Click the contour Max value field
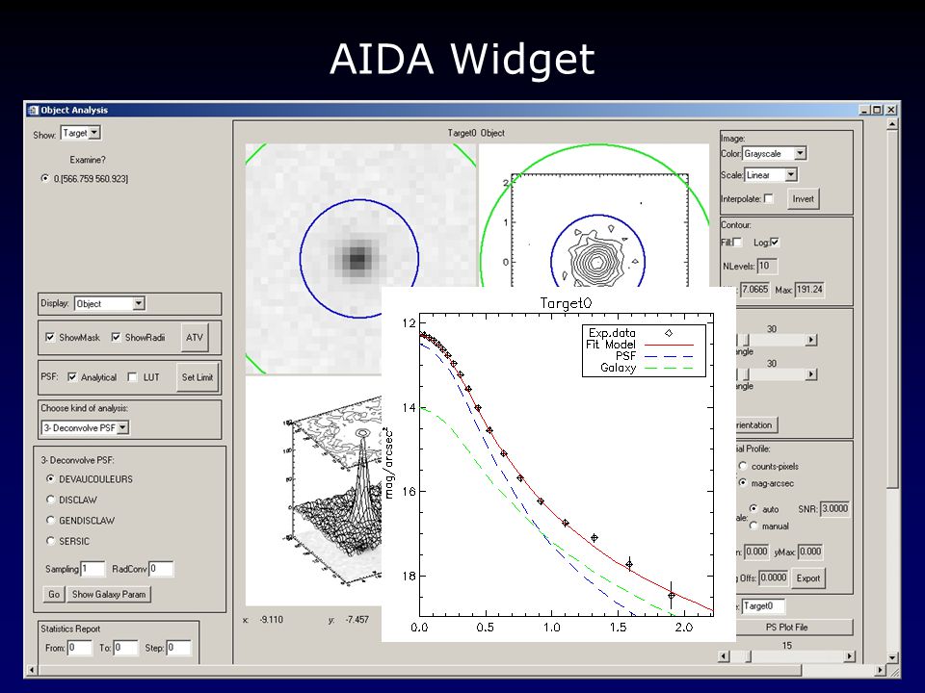The height and width of the screenshot is (693, 925). [x=808, y=290]
